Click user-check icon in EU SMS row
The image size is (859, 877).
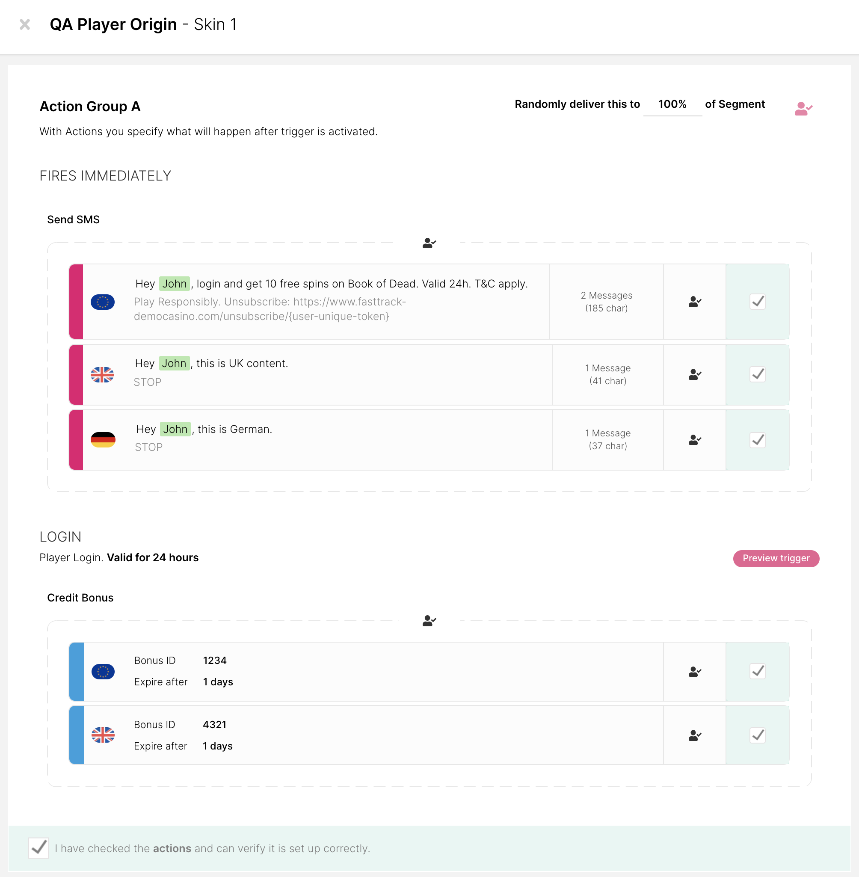pos(694,302)
